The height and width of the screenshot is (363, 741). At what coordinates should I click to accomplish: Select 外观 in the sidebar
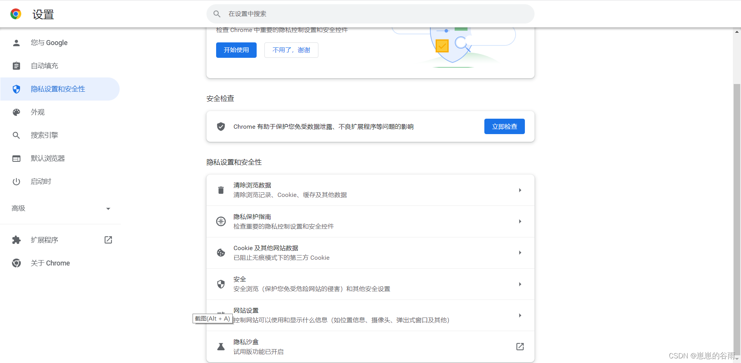(60, 112)
